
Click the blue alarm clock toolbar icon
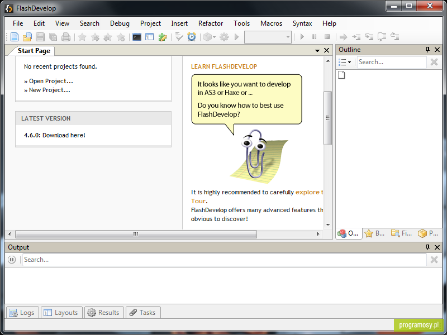click(192, 37)
